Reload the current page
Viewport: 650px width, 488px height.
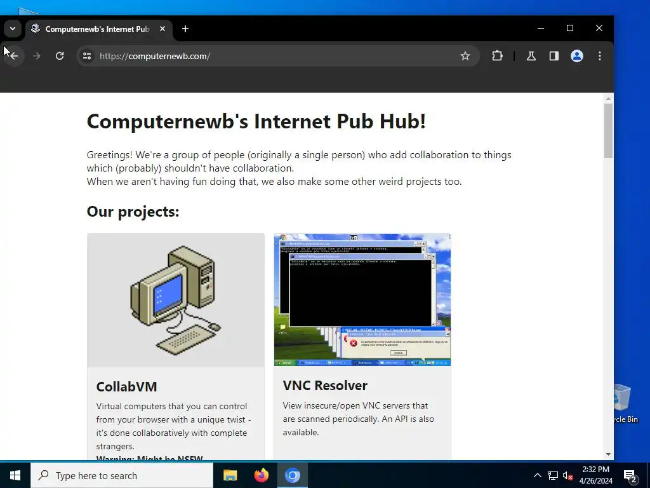(x=60, y=56)
